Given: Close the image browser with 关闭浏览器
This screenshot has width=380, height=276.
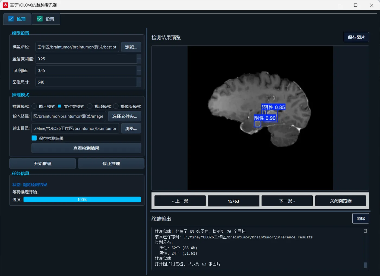Looking at the screenshot, I should pyautogui.click(x=341, y=201).
